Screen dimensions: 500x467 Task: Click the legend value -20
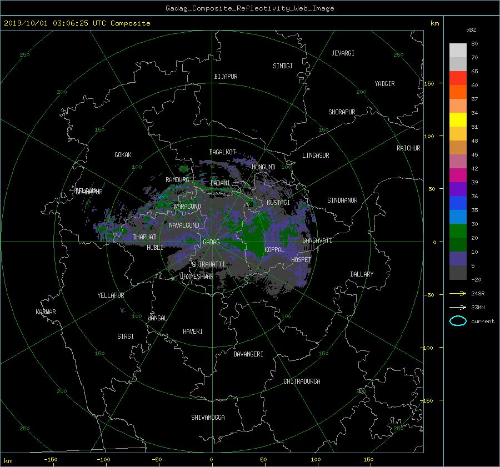coord(476,279)
